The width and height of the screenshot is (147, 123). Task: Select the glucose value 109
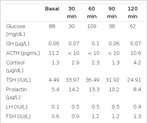point(92,26)
